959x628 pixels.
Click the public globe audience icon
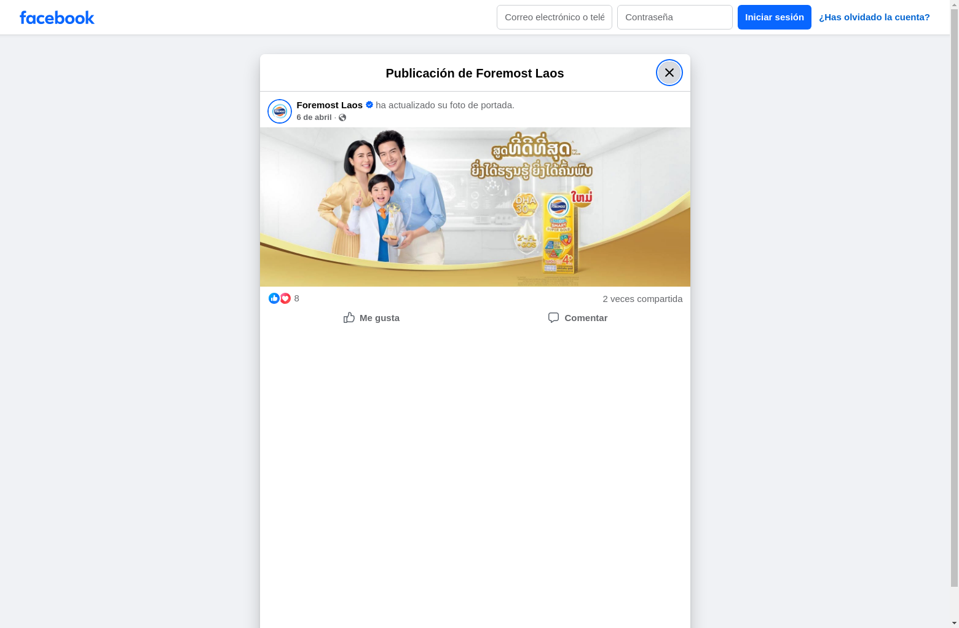(342, 117)
